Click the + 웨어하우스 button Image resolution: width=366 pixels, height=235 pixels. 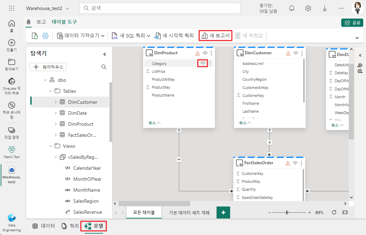[48, 67]
